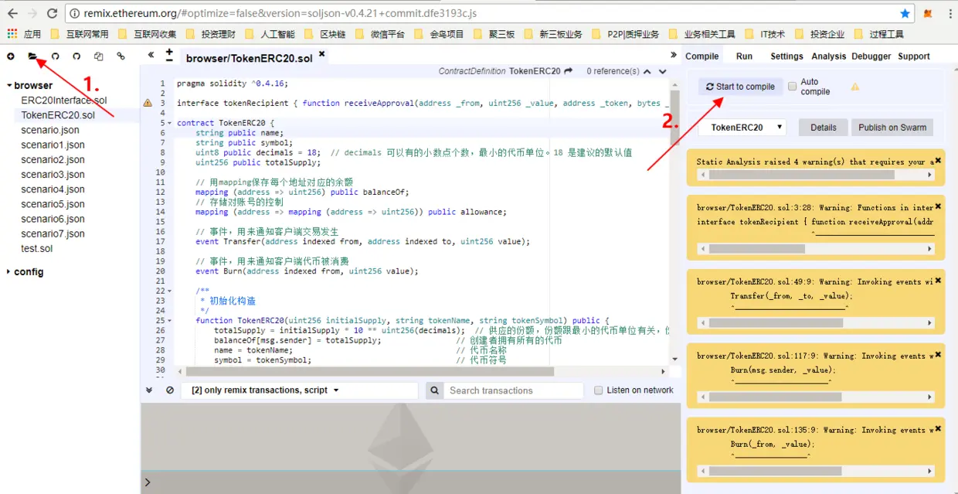Click the connect to localhost link icon
Viewport: 958px width, 494px height.
click(121, 56)
